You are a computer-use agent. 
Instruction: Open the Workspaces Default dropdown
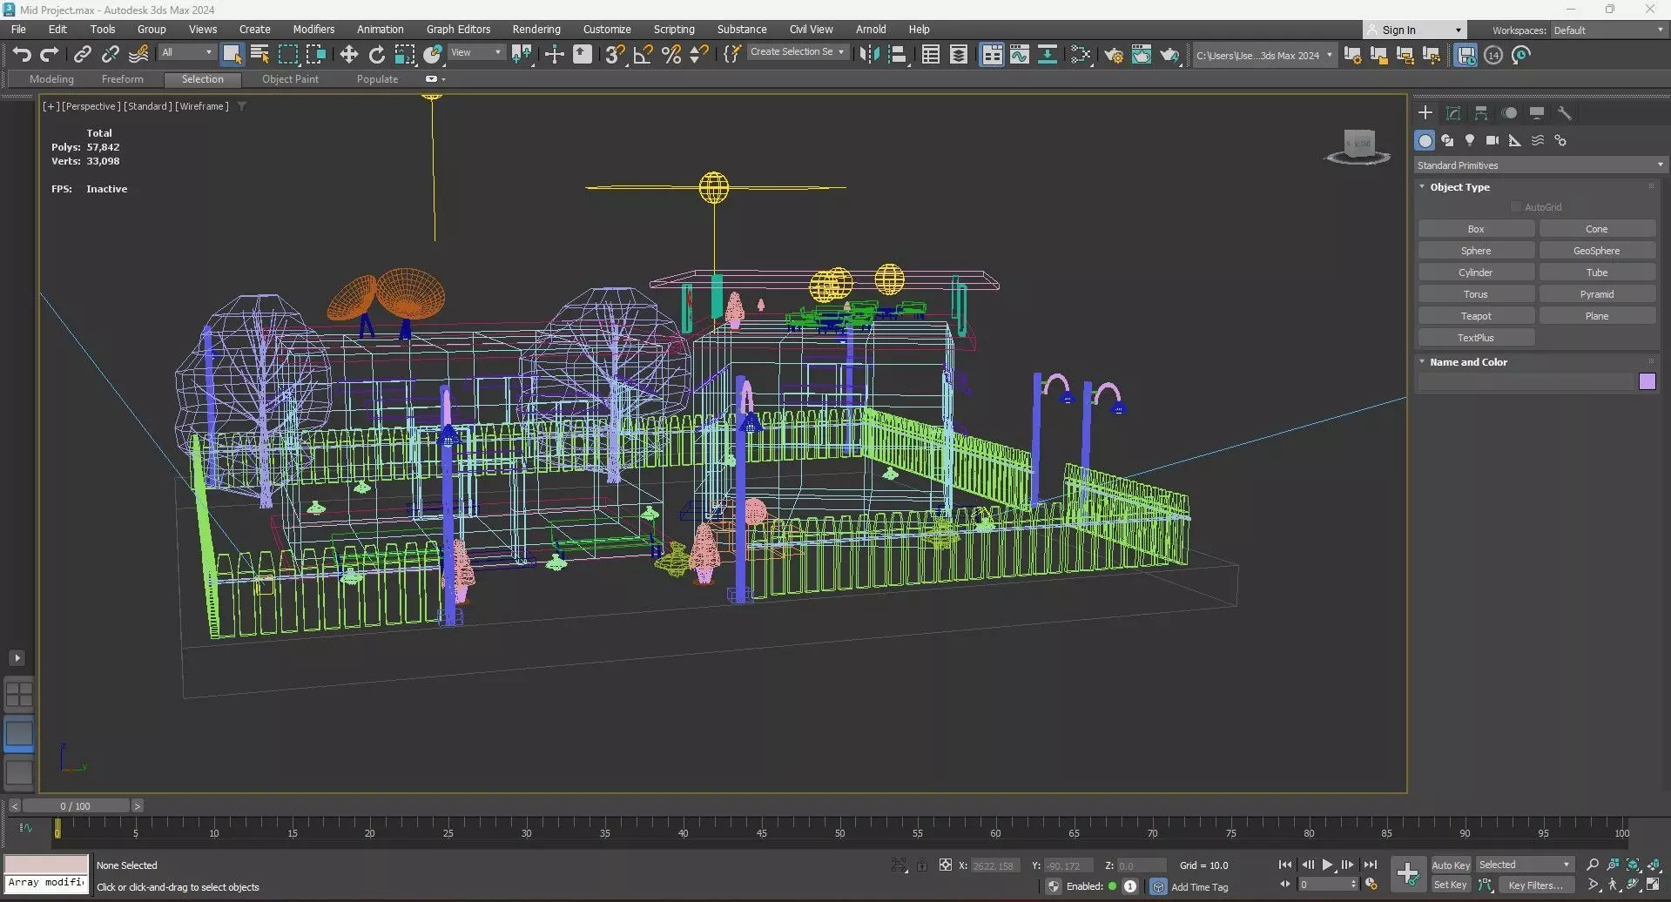tap(1607, 30)
